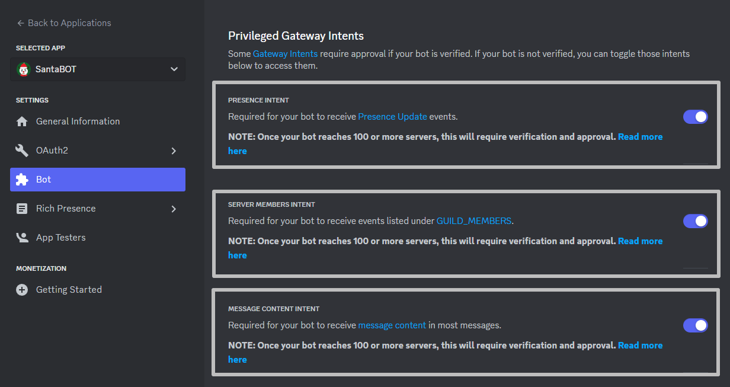The height and width of the screenshot is (387, 730).
Task: Go to Rich Presence settings
Action: pyautogui.click(x=98, y=209)
